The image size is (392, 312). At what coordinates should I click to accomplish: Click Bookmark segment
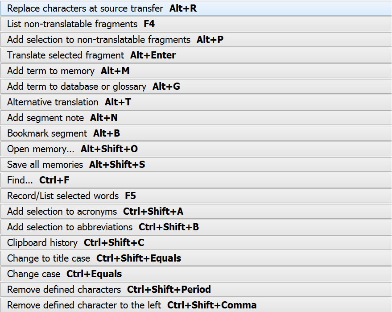coord(63,133)
